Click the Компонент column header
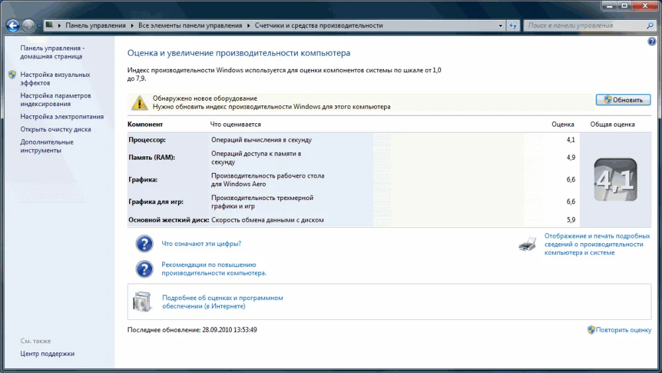 pyautogui.click(x=145, y=124)
